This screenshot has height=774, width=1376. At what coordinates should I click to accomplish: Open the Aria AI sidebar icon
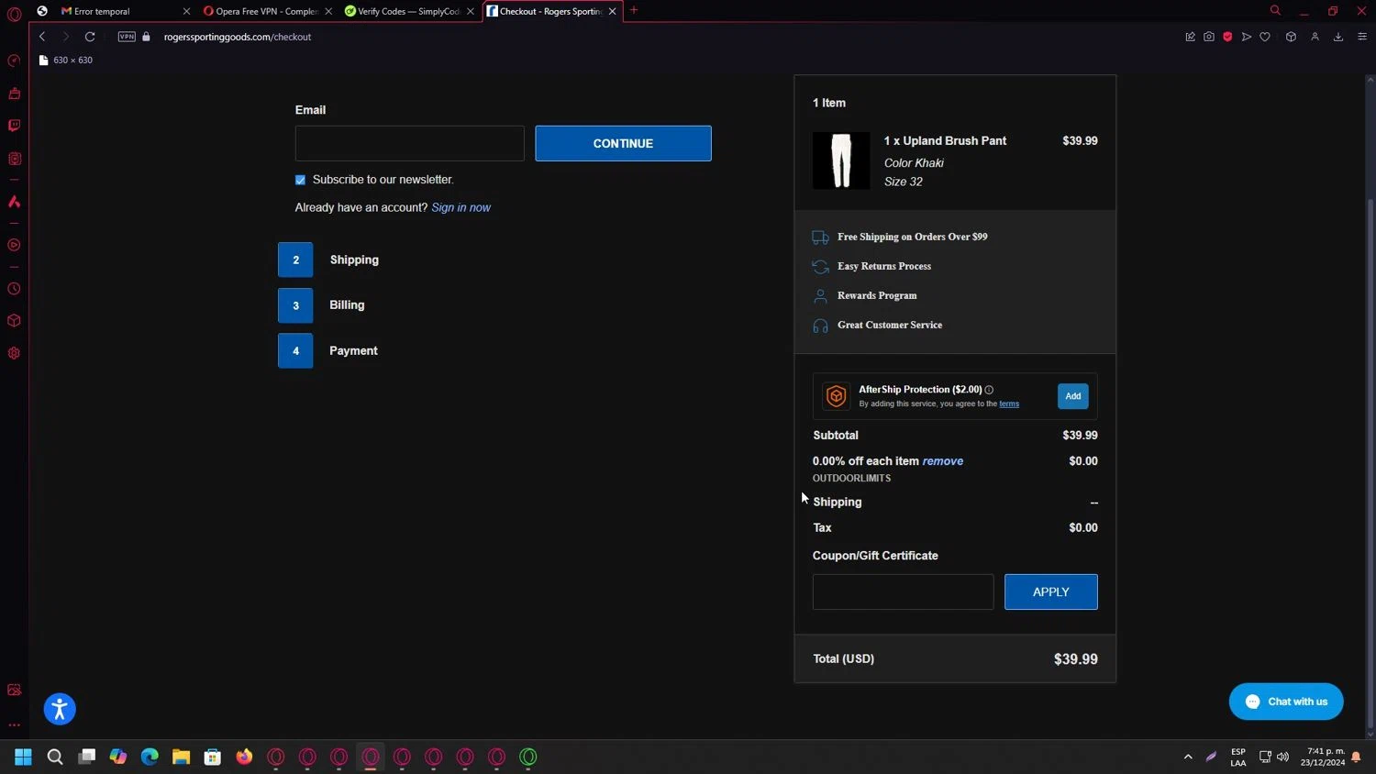[x=14, y=202]
